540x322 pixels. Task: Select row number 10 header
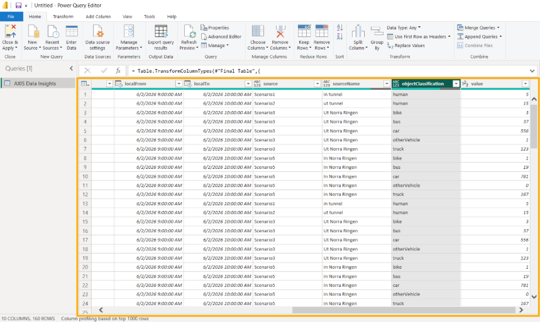coord(85,176)
